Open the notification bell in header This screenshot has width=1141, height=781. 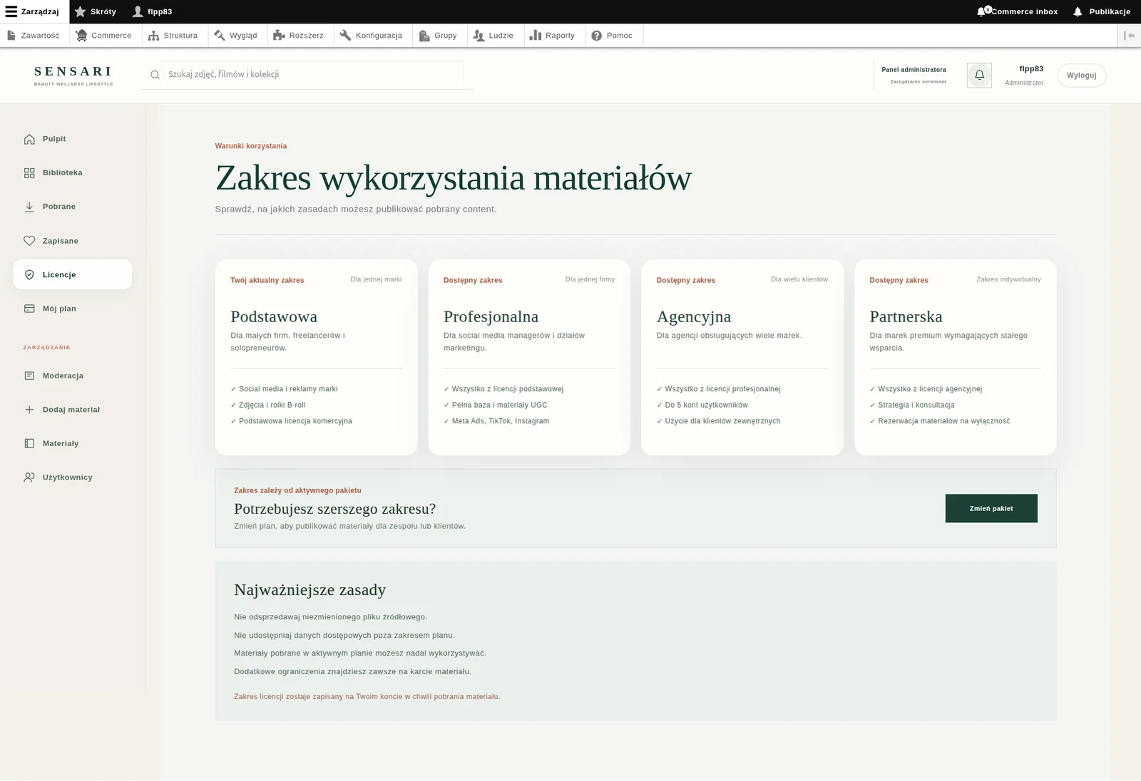[x=979, y=75]
